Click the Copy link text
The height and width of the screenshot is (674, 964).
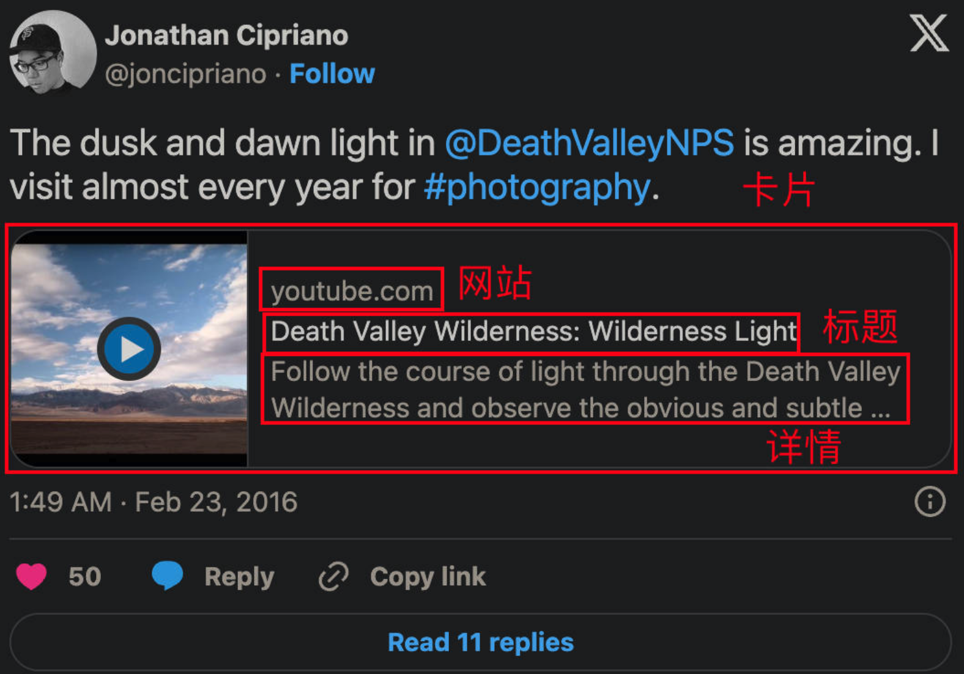(x=428, y=577)
